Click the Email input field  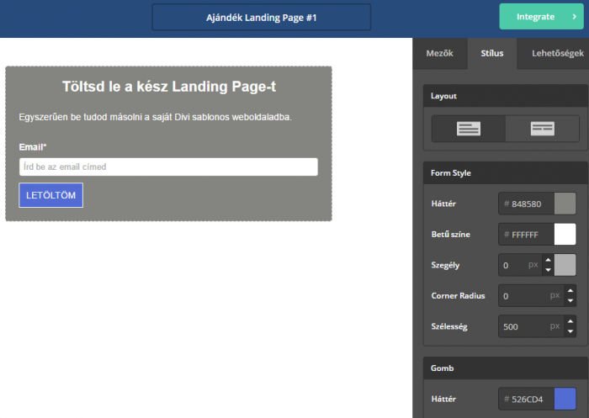click(x=168, y=167)
